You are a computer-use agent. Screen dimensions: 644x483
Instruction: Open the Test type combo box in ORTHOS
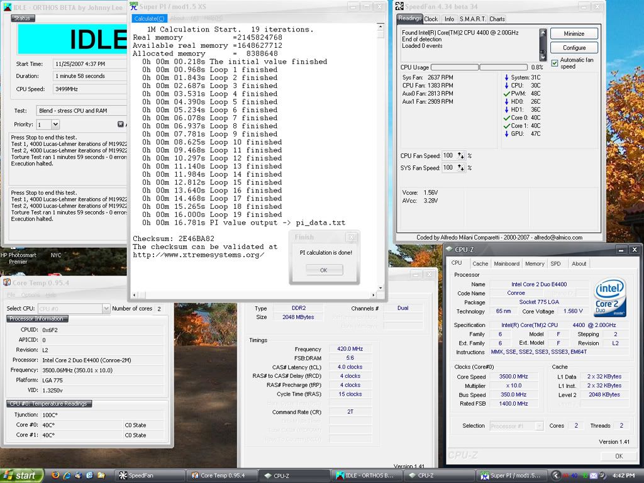click(81, 111)
